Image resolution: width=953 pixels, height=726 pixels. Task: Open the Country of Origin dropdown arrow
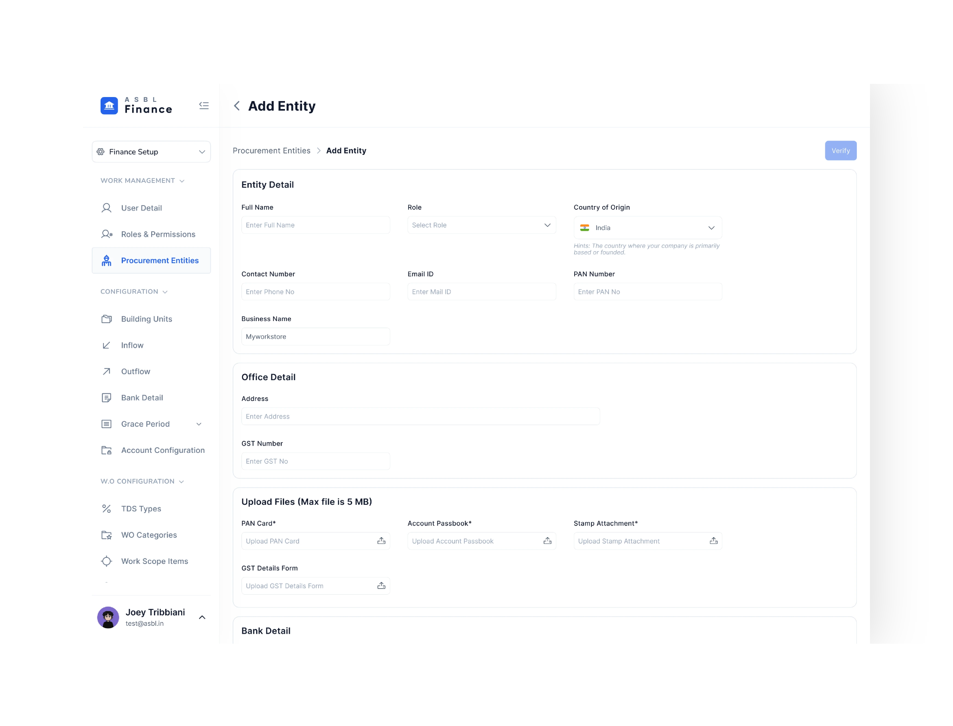point(711,228)
